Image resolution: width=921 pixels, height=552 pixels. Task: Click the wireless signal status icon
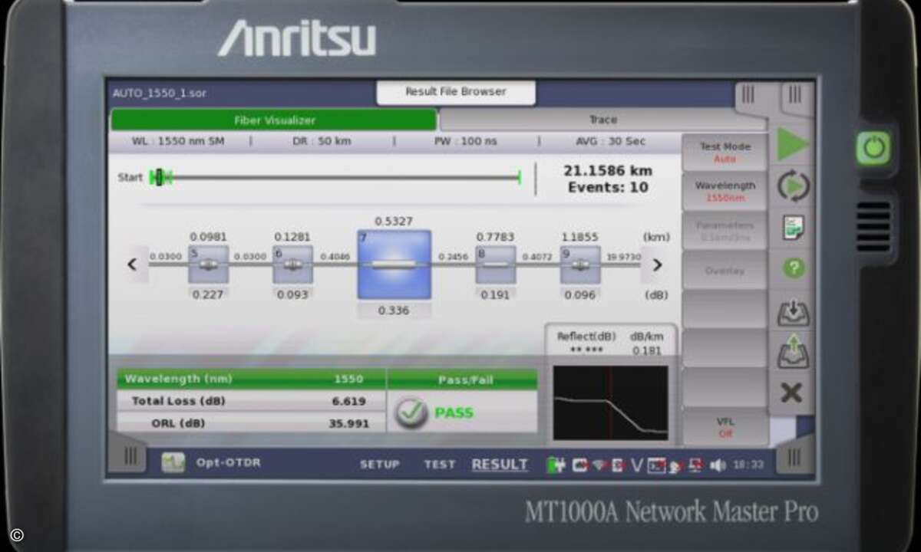pos(600,465)
